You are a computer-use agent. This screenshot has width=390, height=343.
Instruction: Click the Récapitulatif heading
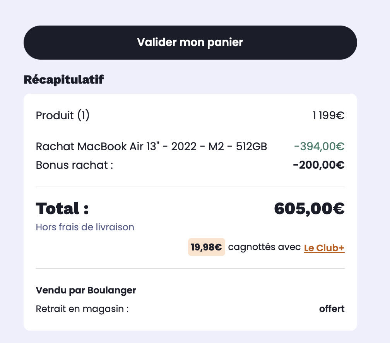click(63, 80)
